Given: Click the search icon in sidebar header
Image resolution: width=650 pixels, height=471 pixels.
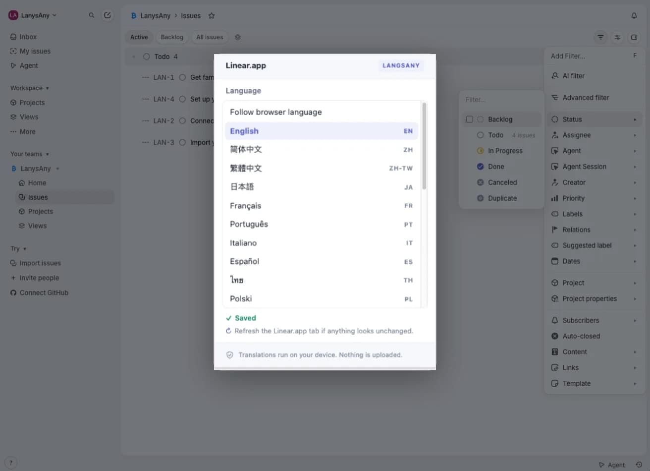Looking at the screenshot, I should click(92, 15).
